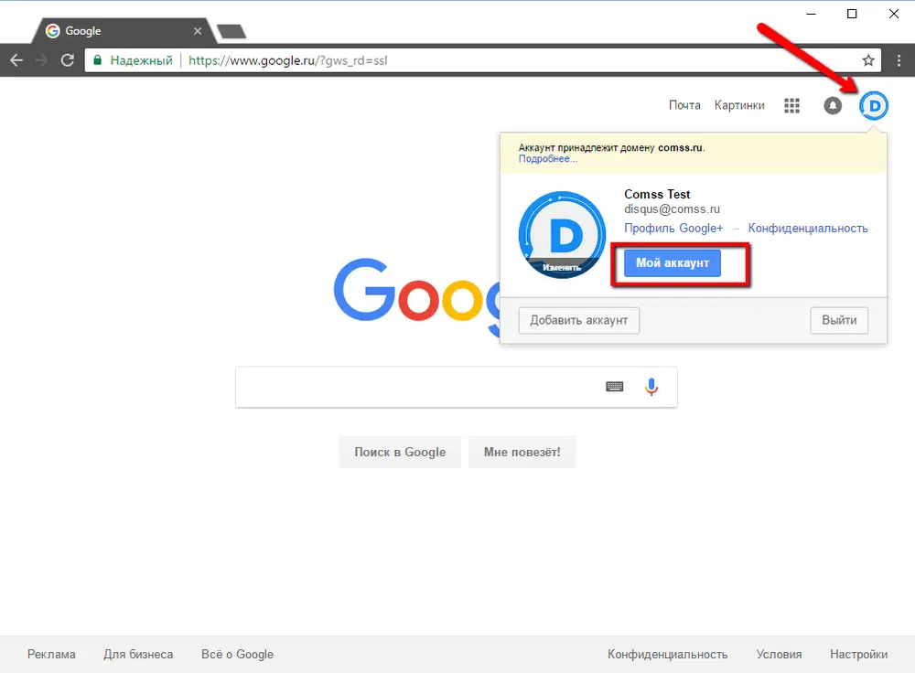
Task: Click the green padlock security icon
Action: [98, 60]
